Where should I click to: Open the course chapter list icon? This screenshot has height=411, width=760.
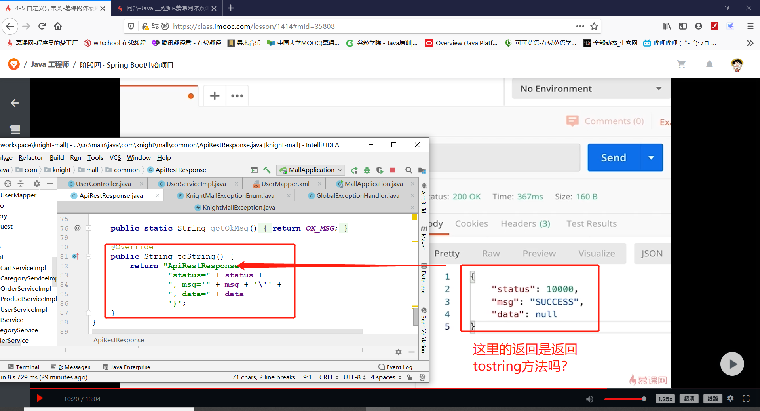pyautogui.click(x=15, y=129)
